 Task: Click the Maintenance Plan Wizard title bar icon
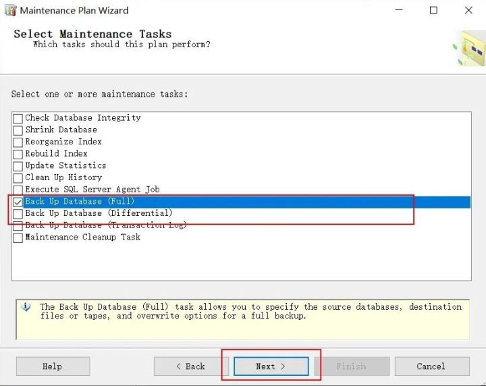10,10
